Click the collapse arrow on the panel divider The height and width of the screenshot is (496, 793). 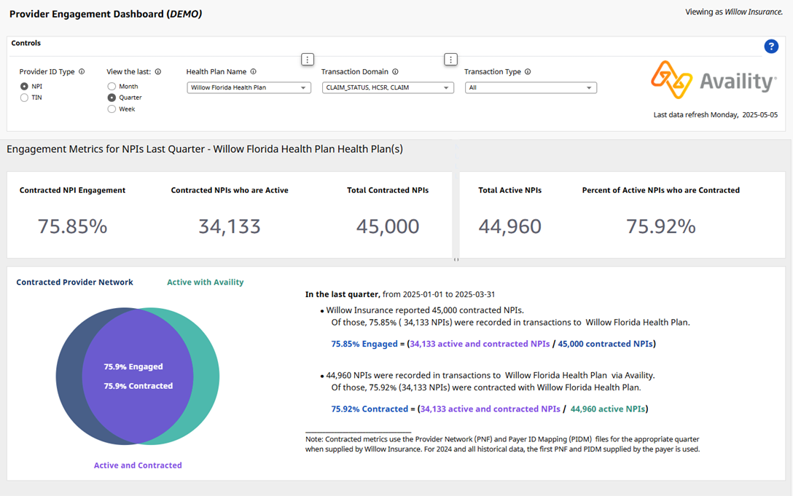click(x=455, y=259)
